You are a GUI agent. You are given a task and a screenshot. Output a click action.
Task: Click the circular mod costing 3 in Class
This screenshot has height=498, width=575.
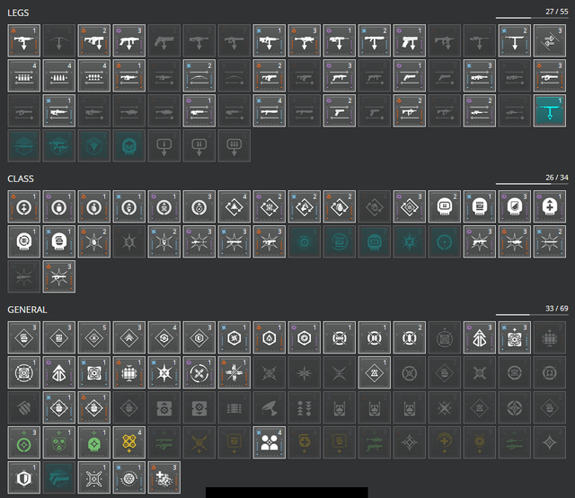click(x=199, y=206)
